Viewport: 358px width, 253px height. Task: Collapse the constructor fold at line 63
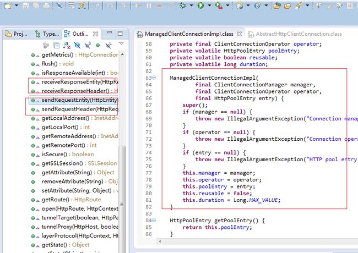154,78
